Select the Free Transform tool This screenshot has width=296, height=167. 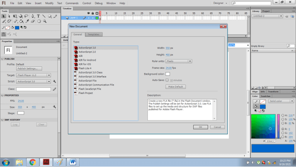15,16
